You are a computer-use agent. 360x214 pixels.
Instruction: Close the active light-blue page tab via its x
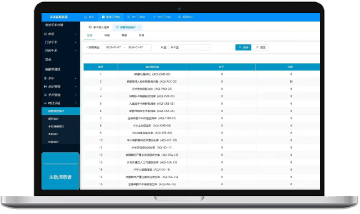139,27
